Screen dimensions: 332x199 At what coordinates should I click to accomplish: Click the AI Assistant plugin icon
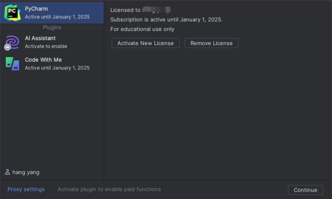click(12, 42)
